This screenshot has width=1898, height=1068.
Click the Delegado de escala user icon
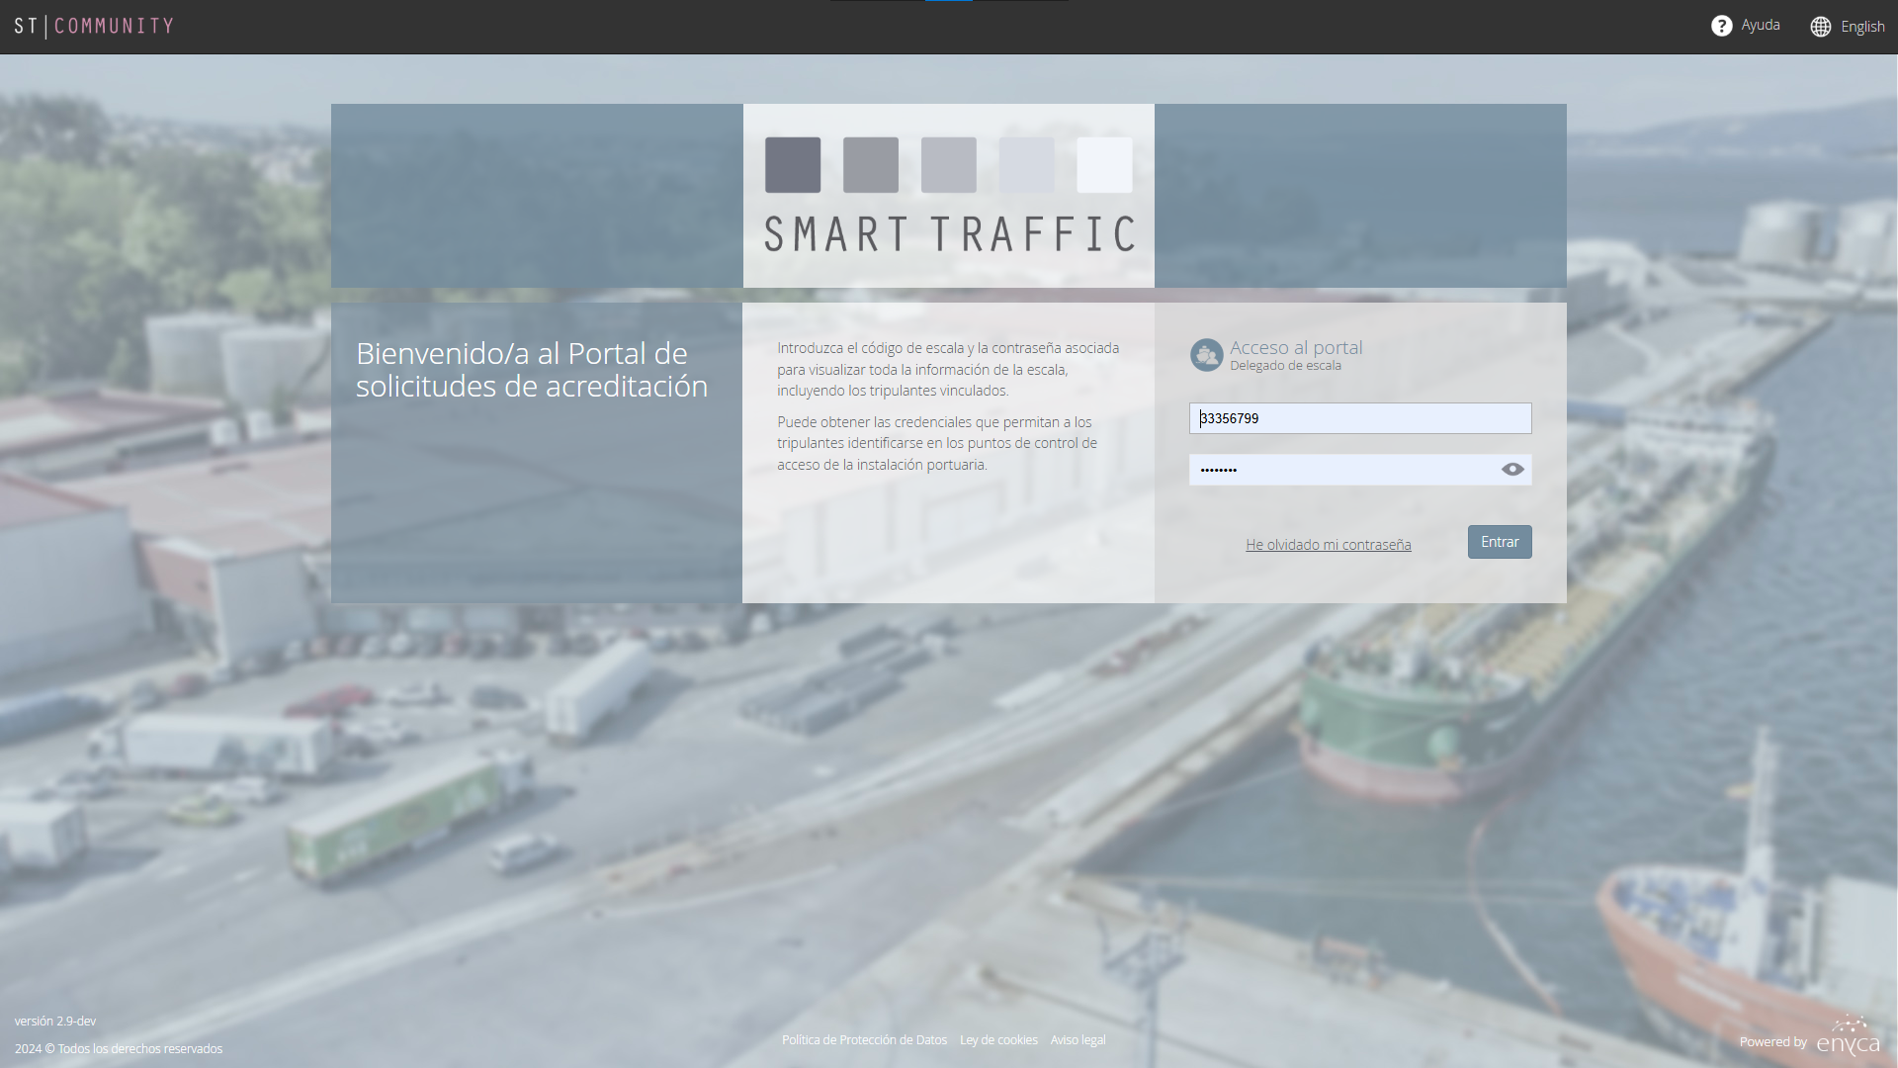pos(1206,355)
